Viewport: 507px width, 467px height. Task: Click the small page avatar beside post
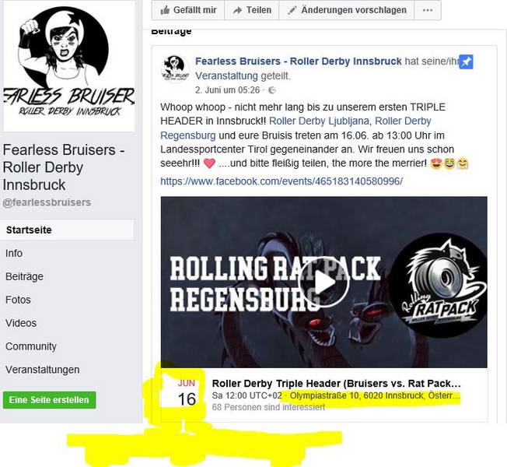[x=175, y=68]
